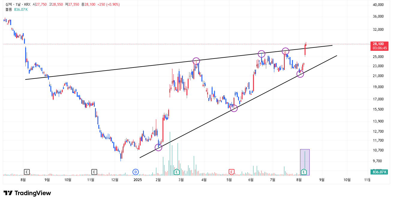Select the 12,700 price axis label
This screenshot has width=393, height=202.
pos(378,131)
